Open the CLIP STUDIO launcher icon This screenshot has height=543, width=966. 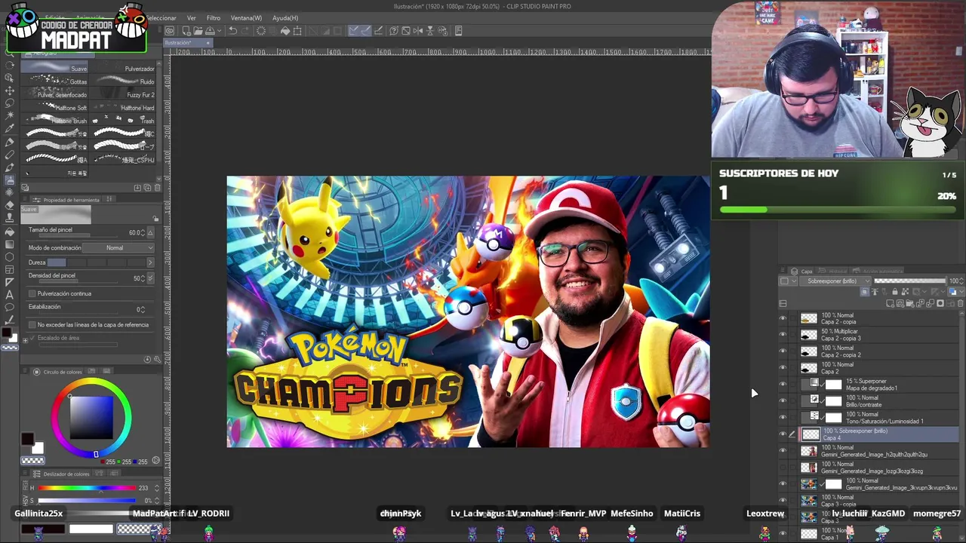[x=170, y=31]
